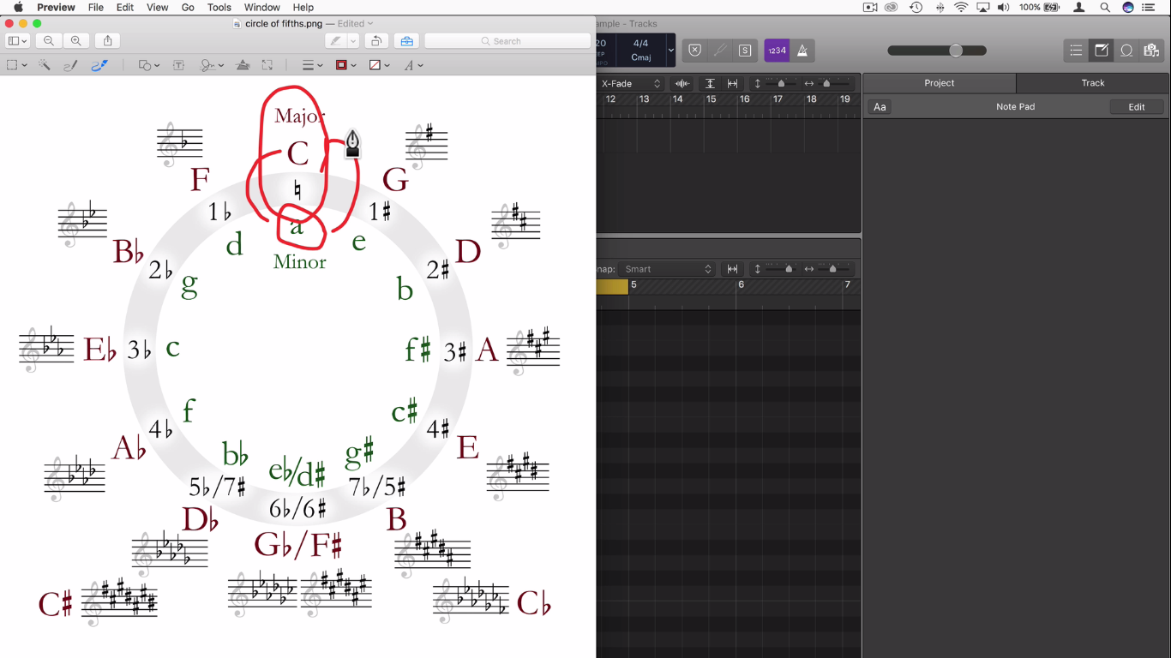Select the Instant Alpha magic wand tool
The image size is (1171, 658).
click(x=44, y=65)
